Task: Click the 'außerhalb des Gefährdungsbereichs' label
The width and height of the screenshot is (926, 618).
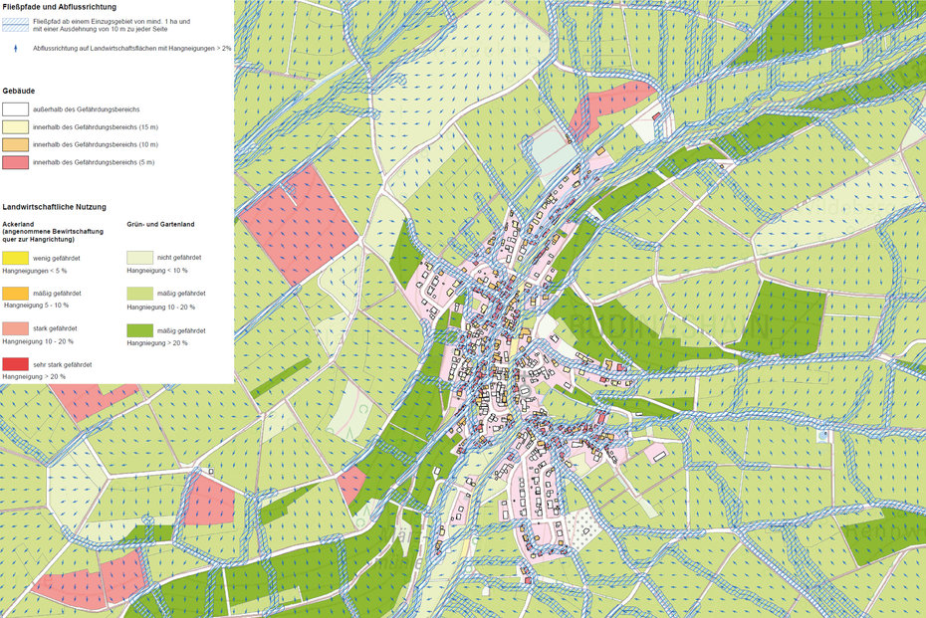Action: pos(87,109)
